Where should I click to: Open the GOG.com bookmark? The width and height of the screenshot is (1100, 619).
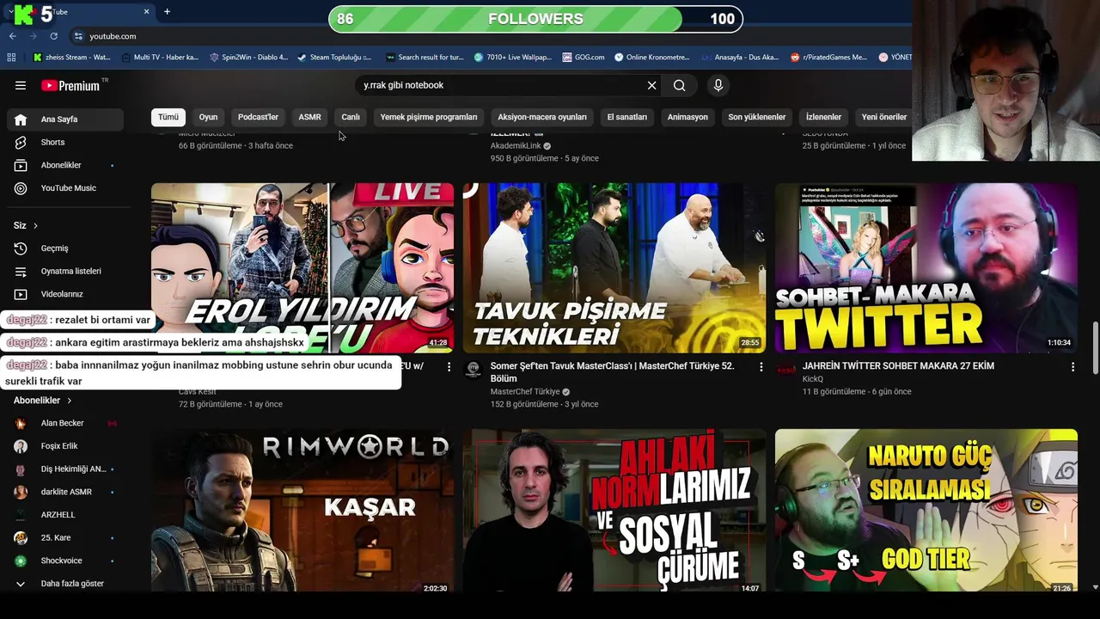pyautogui.click(x=584, y=58)
